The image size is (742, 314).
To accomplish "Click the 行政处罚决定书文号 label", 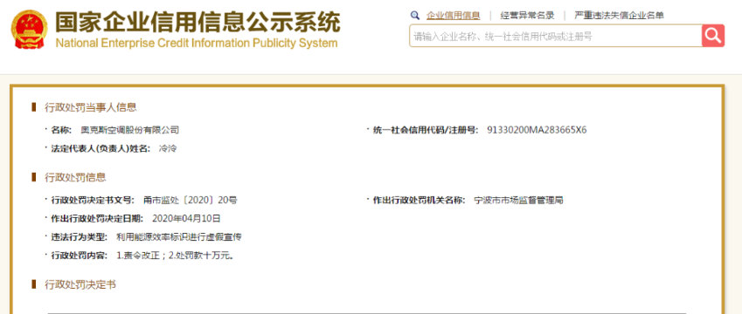I will point(93,201).
